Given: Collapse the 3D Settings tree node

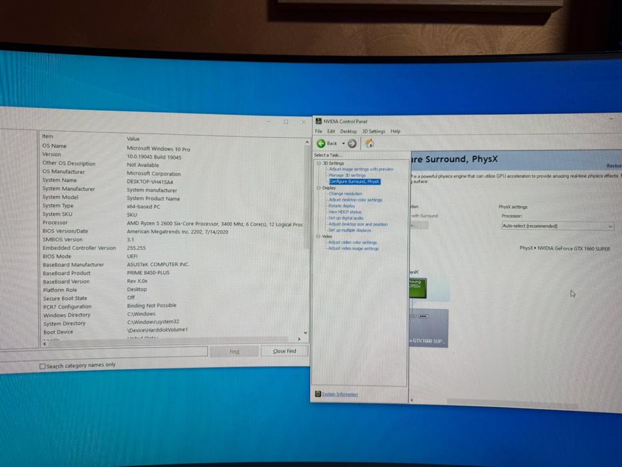Looking at the screenshot, I should pos(319,163).
